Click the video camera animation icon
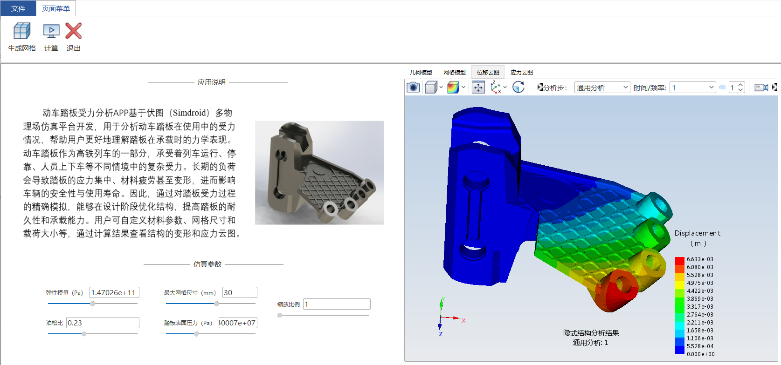Screen dimensions: 781x365 pyautogui.click(x=761, y=88)
